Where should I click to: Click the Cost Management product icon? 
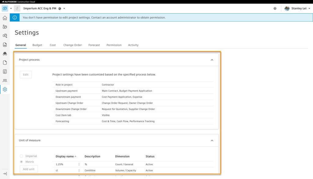pyautogui.click(x=5, y=8)
